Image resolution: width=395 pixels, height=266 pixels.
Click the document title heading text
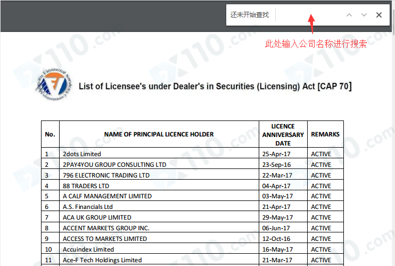(215, 86)
